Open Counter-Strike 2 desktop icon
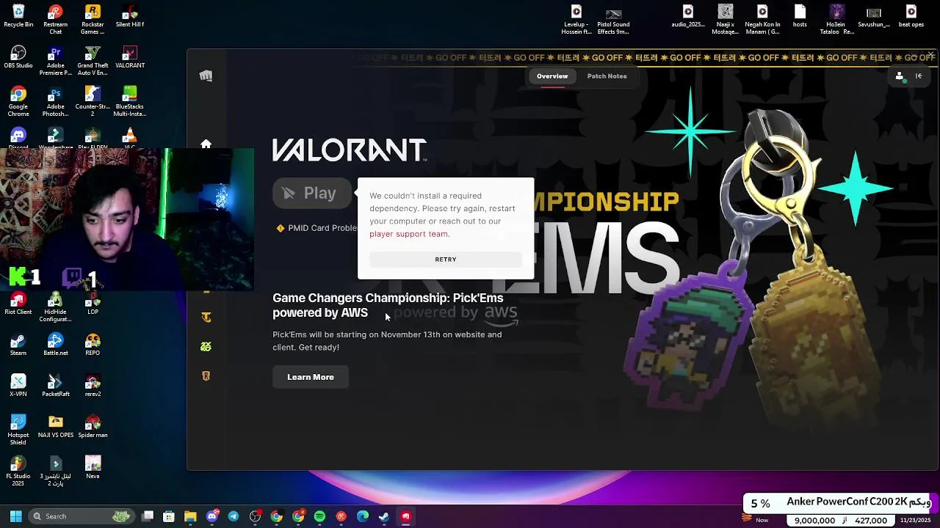This screenshot has height=528, width=940. point(93,102)
